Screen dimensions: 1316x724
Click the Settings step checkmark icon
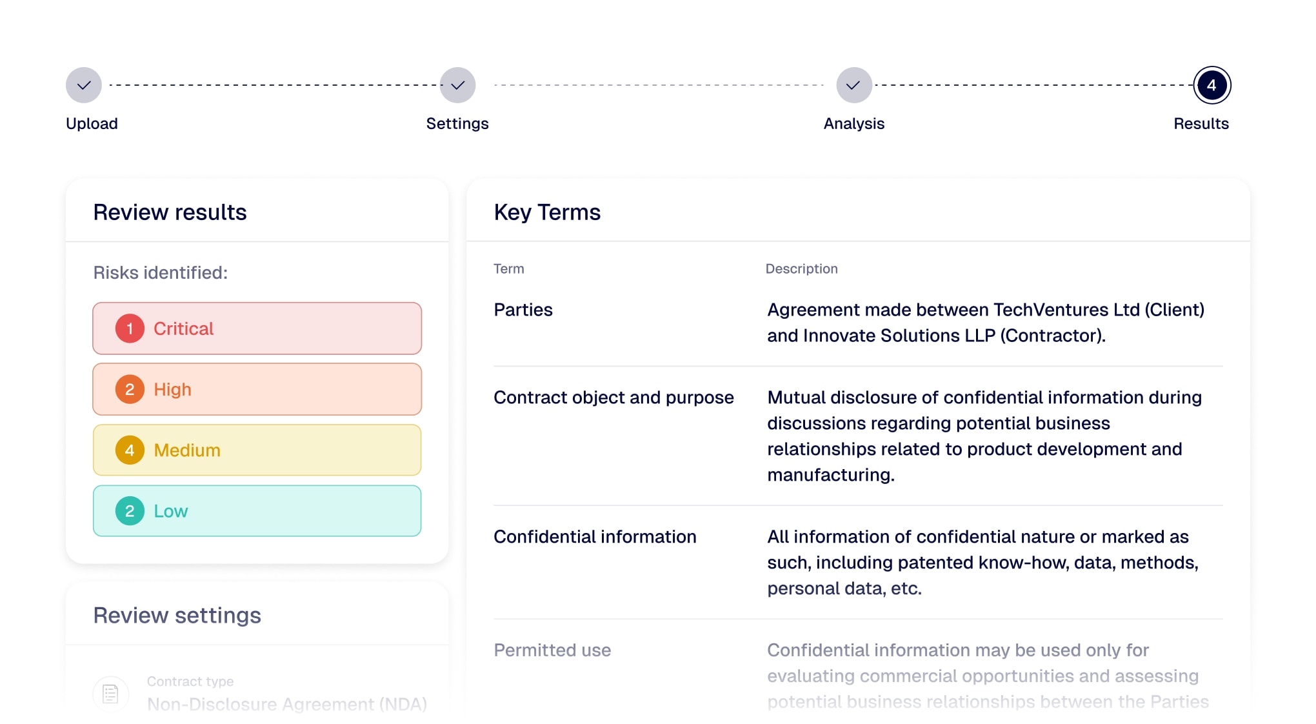tap(457, 85)
